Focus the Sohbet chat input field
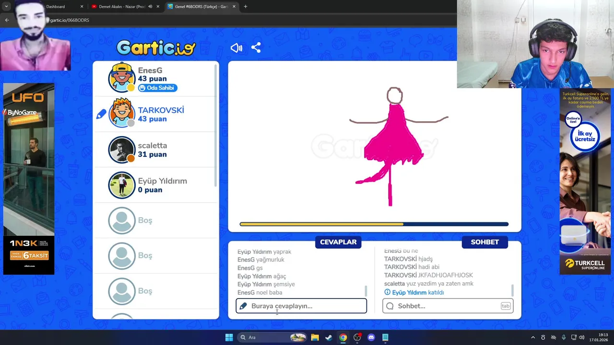 point(448,306)
